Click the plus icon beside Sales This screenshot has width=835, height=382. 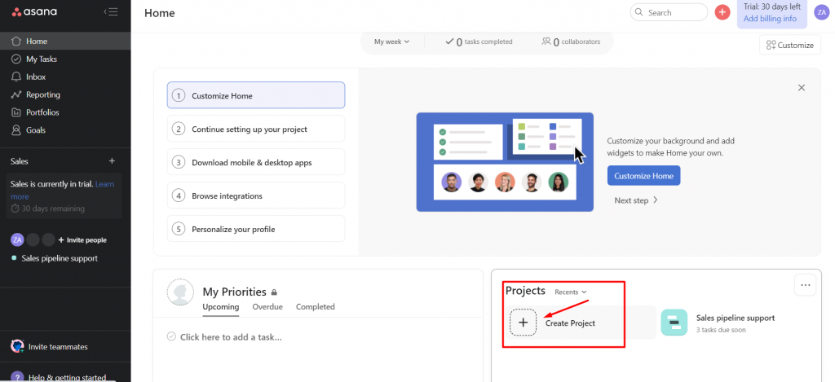112,161
